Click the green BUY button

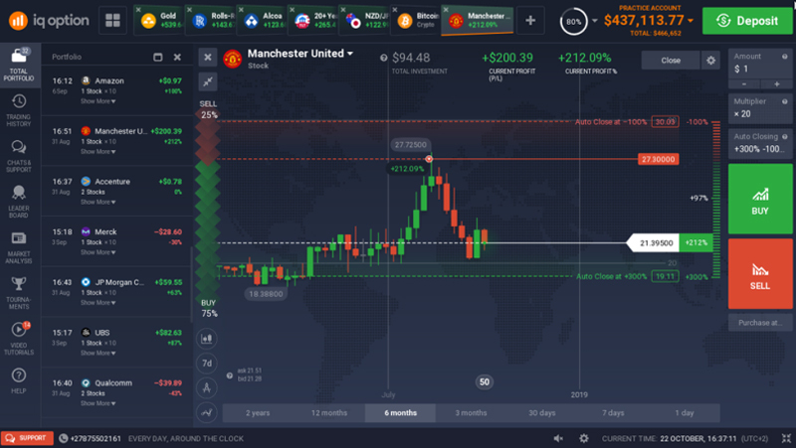point(760,199)
